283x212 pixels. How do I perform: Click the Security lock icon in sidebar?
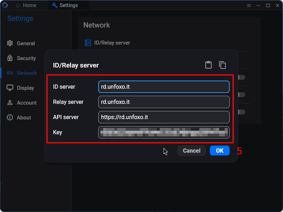coord(10,58)
